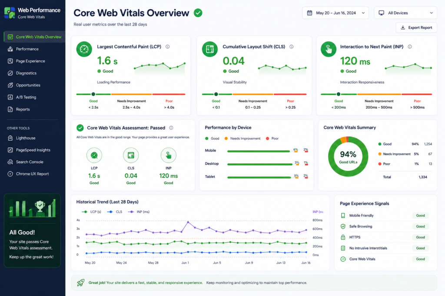Click the Assessment Passed checkmark icon
Viewport: 445px width, 296px height.
pyautogui.click(x=80, y=128)
